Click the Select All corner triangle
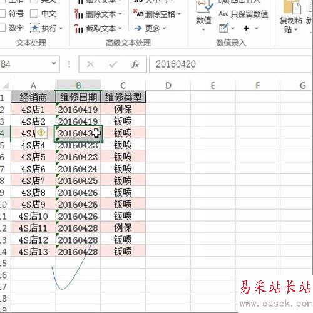 pos(5,85)
